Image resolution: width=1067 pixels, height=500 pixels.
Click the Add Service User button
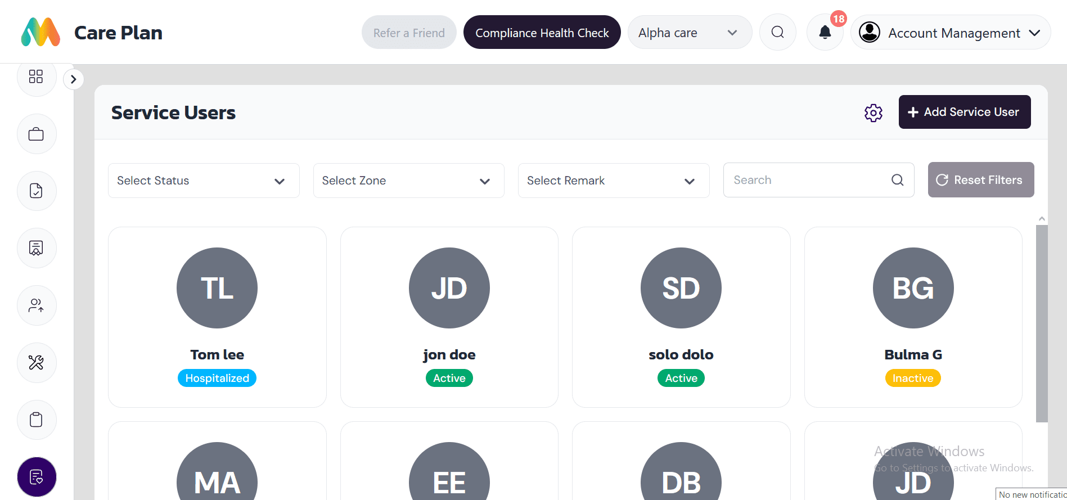pos(964,112)
